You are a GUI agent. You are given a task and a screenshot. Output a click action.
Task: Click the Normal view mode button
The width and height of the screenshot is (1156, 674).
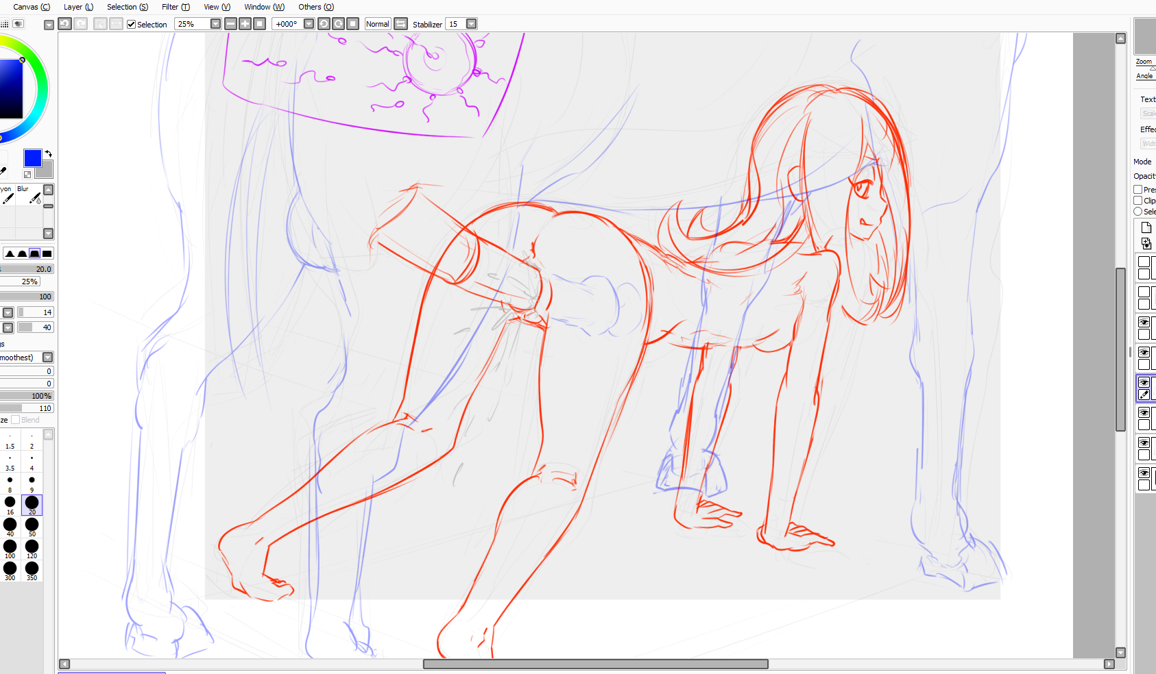click(377, 24)
